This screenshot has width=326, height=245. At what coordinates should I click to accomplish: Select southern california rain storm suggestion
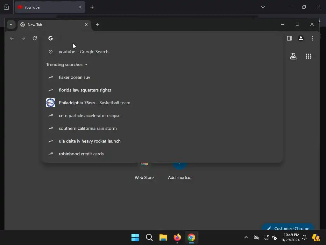pos(162,128)
